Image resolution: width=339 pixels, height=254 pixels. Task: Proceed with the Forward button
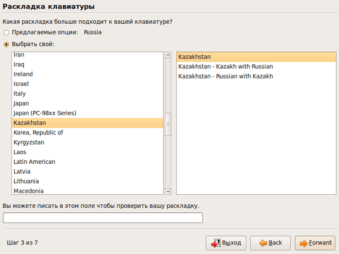[315, 243]
